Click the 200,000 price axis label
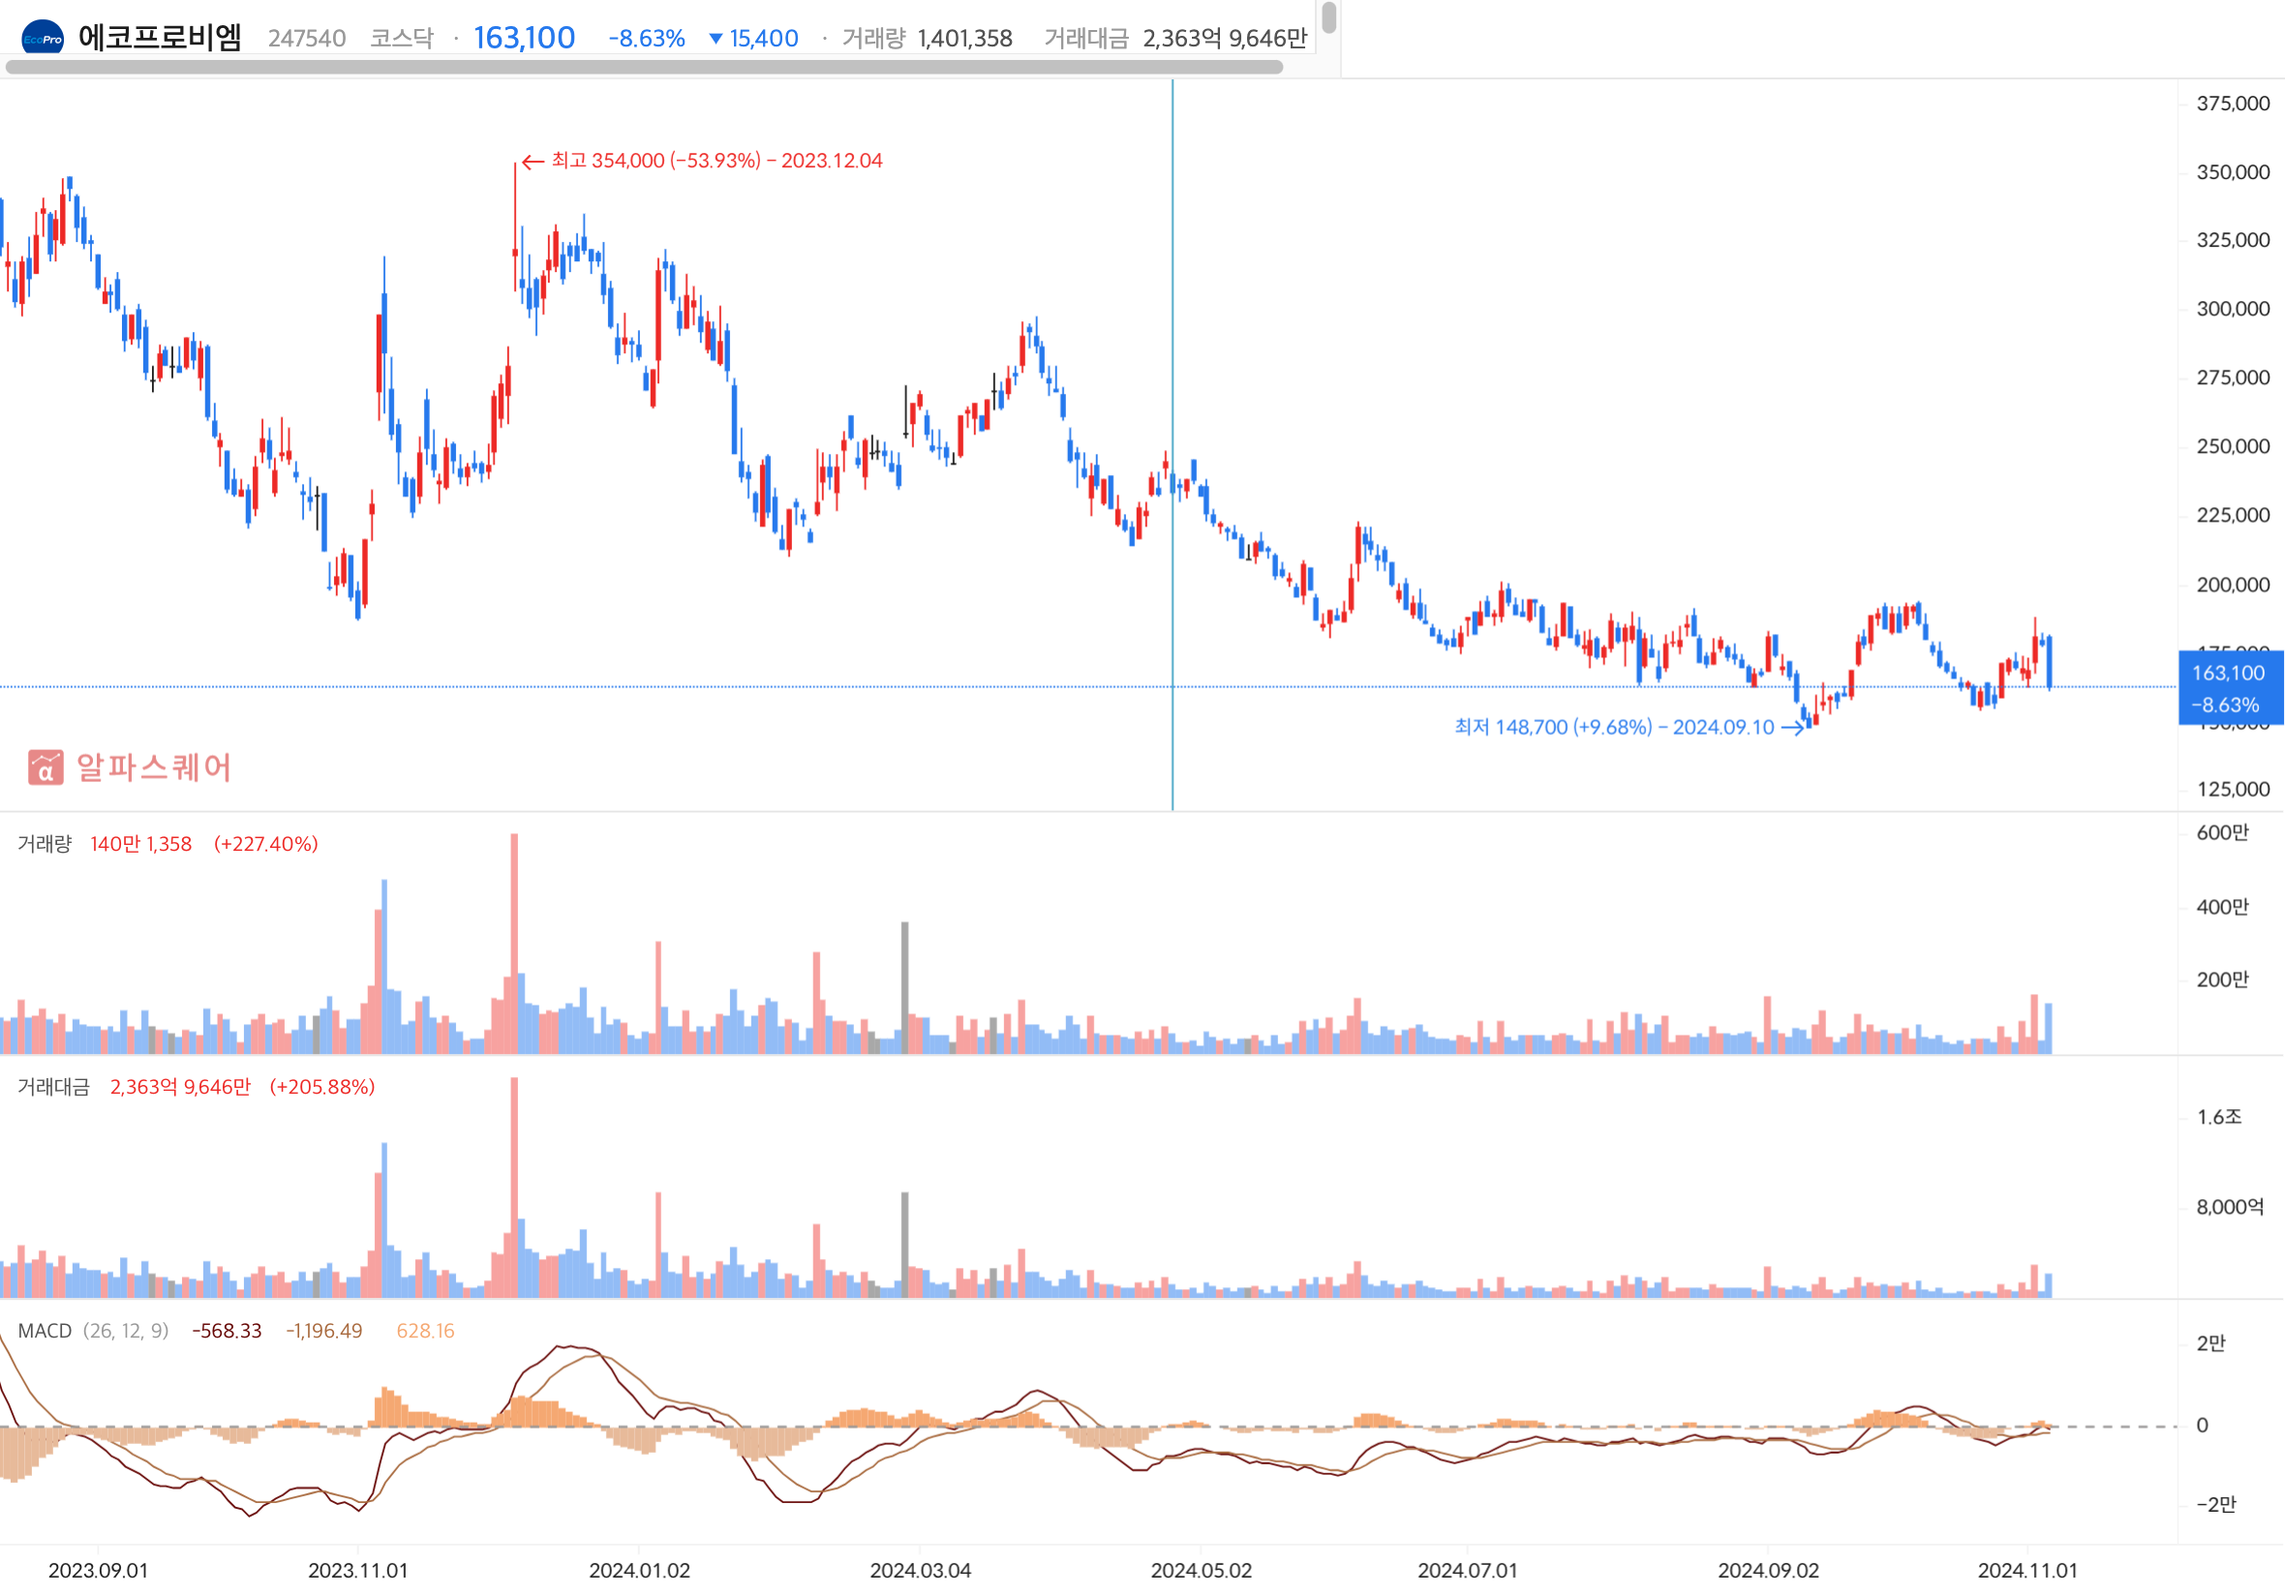Screen dimensions: 2285x1595 coord(2234,584)
